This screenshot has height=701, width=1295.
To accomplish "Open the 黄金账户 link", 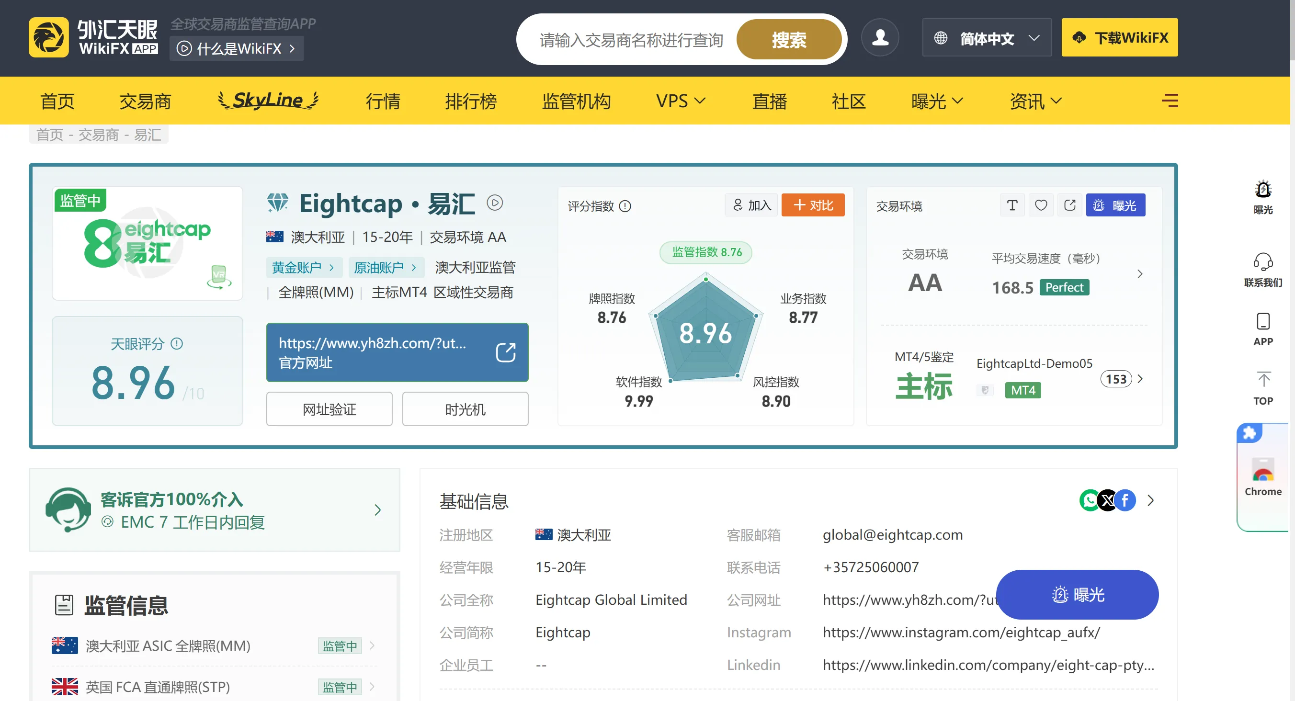I will 304,267.
